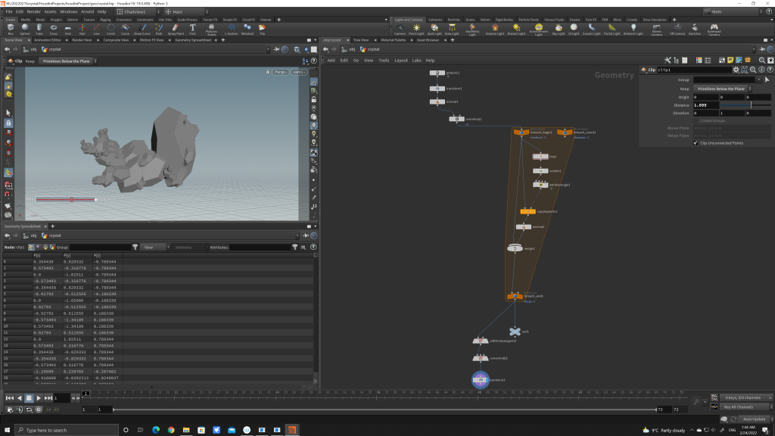The image size is (775, 436).
Task: Add a Point Light from shelf
Action: point(416,29)
